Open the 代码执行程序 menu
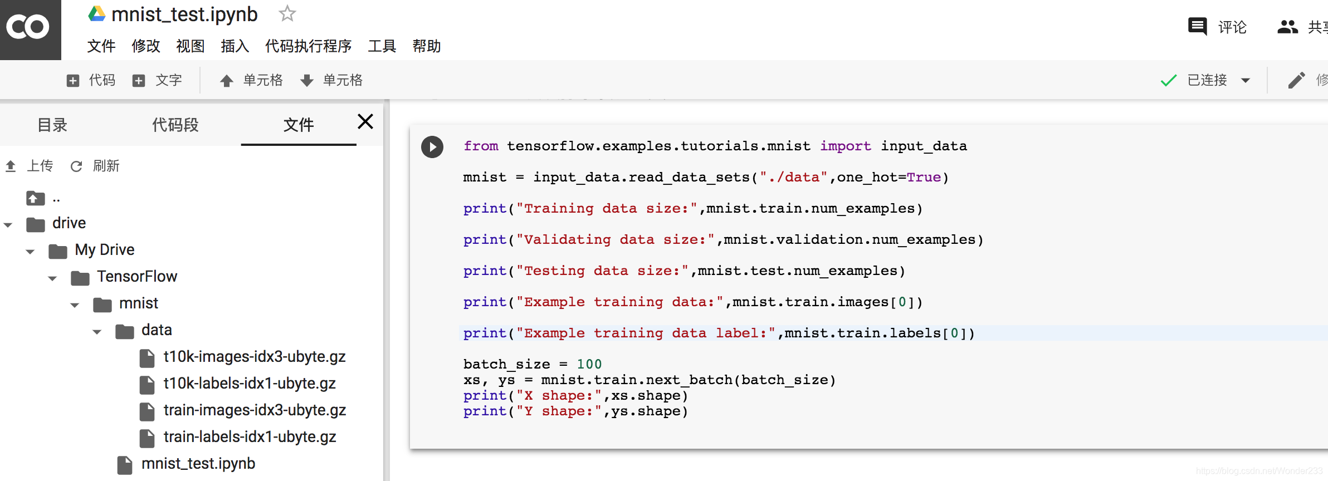This screenshot has width=1328, height=481. point(309,46)
